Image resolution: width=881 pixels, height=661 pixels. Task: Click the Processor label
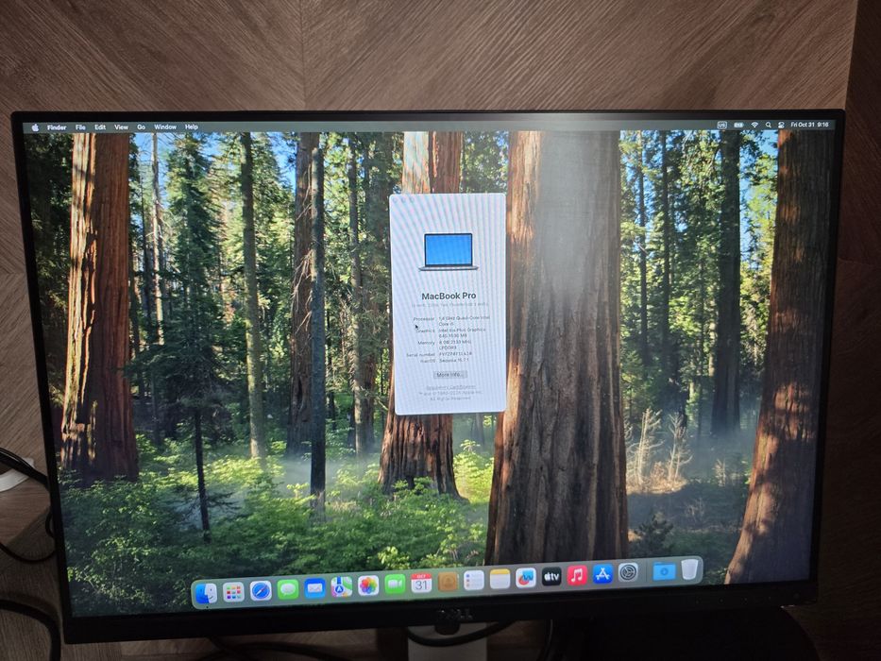point(424,319)
